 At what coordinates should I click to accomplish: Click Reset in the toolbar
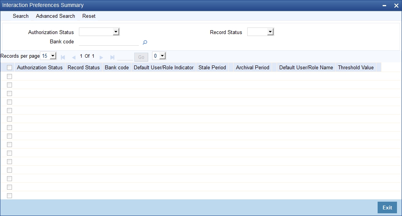click(89, 16)
